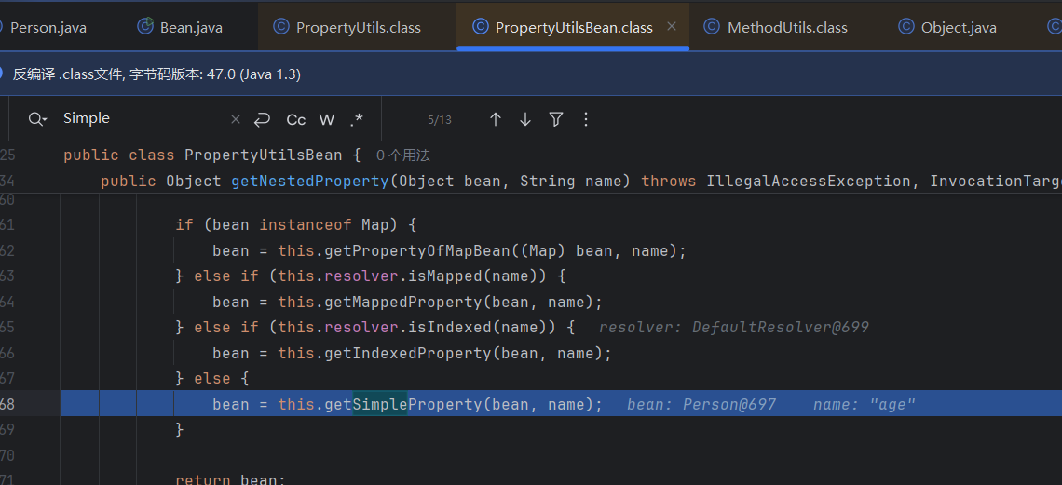Click the search history magnifier icon

[x=37, y=119]
